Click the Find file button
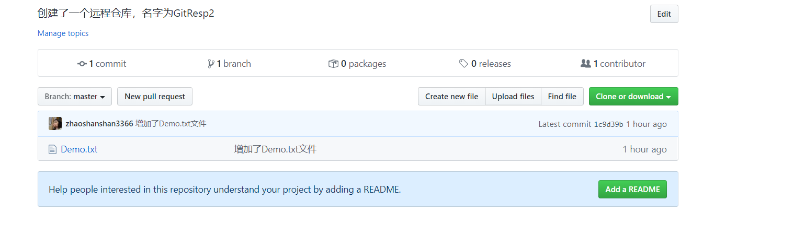Screen dimensions: 794x248 (562, 97)
